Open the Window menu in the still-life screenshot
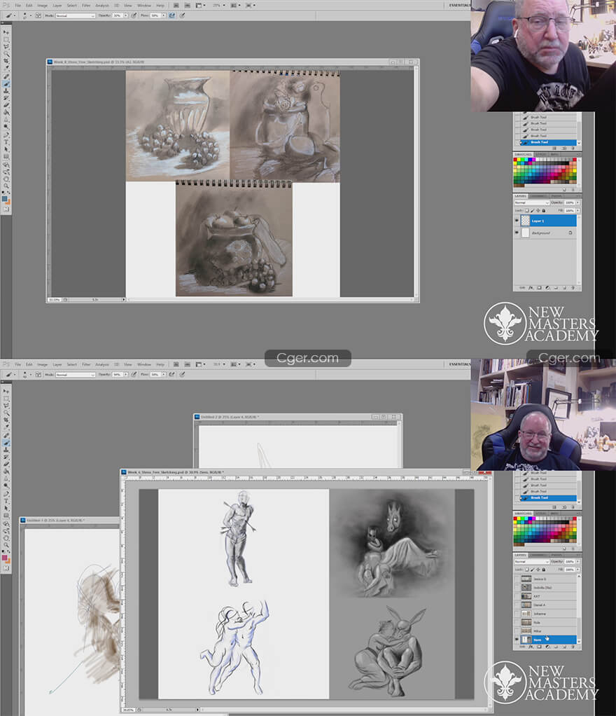Image resolution: width=616 pixels, height=716 pixels. tap(143, 6)
